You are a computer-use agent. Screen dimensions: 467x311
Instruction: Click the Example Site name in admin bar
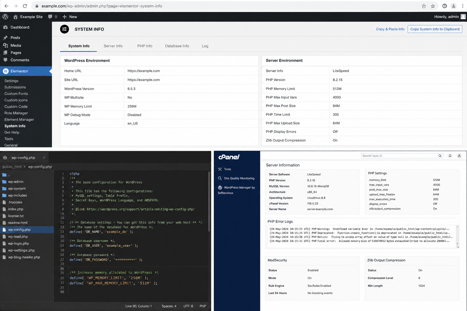click(x=31, y=17)
